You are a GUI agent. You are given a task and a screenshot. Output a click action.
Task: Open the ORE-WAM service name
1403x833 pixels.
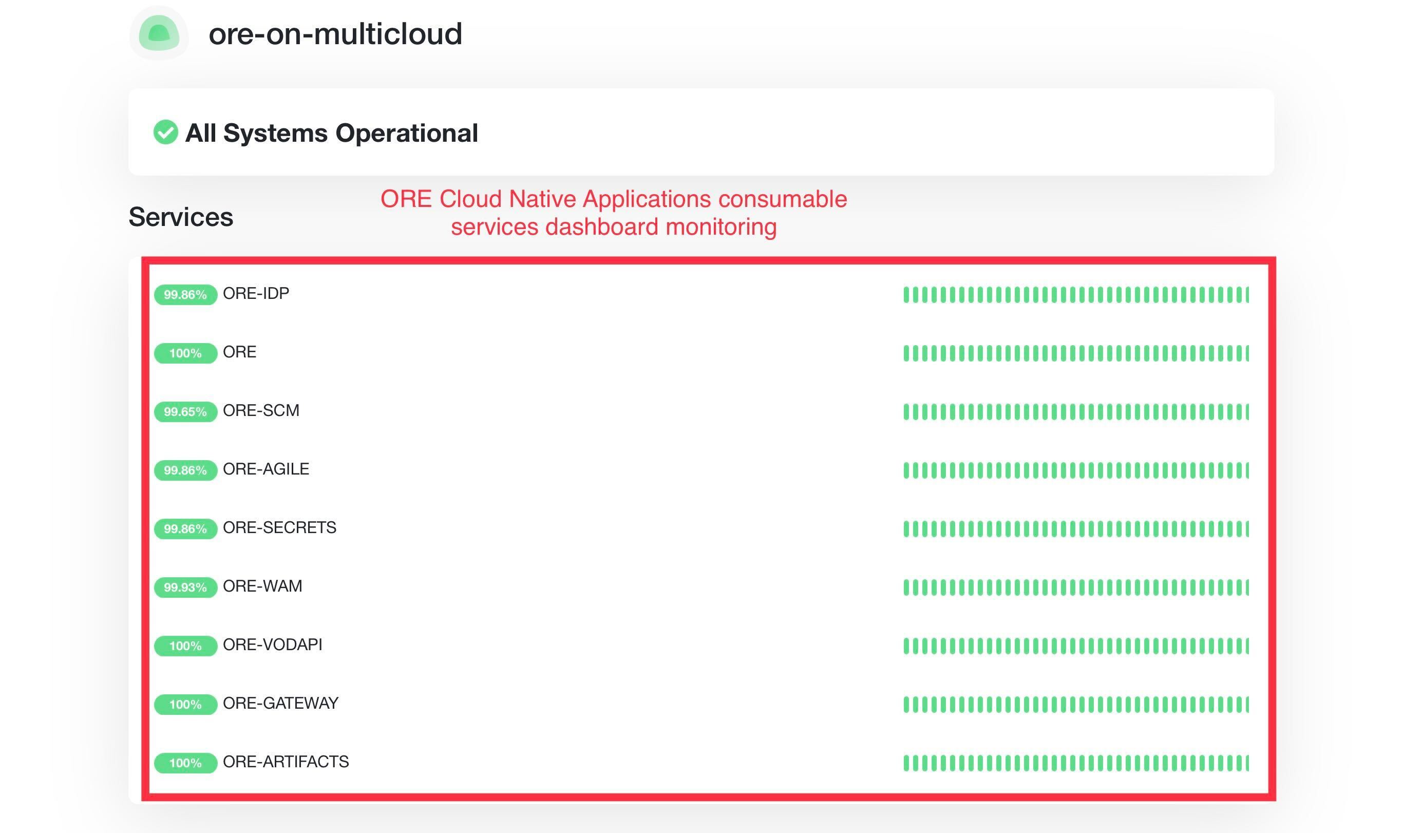262,586
